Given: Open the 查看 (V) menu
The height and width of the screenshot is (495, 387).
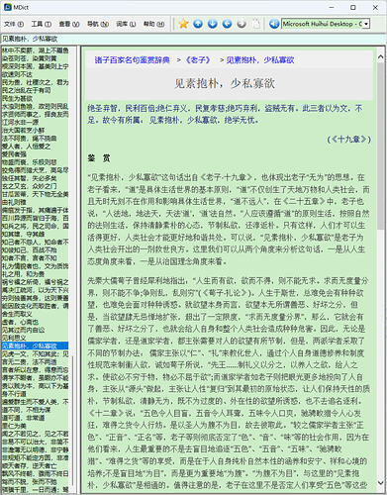Looking at the screenshot, I should pos(69,24).
